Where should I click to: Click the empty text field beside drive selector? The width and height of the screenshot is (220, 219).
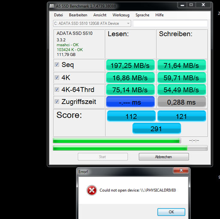coord(170,24)
